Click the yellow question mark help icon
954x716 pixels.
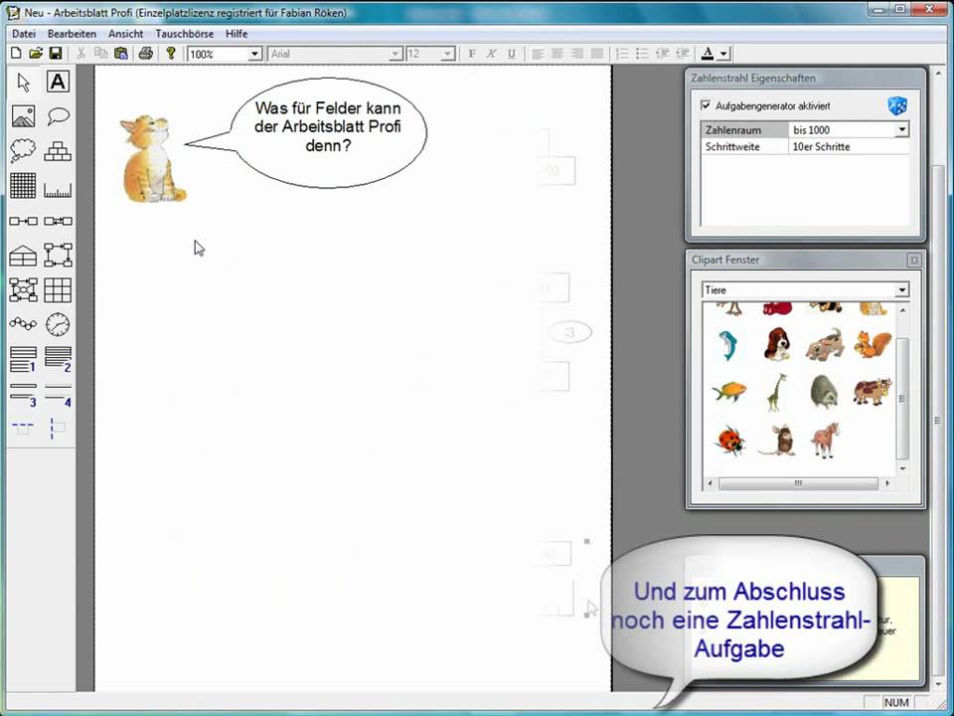pos(171,54)
